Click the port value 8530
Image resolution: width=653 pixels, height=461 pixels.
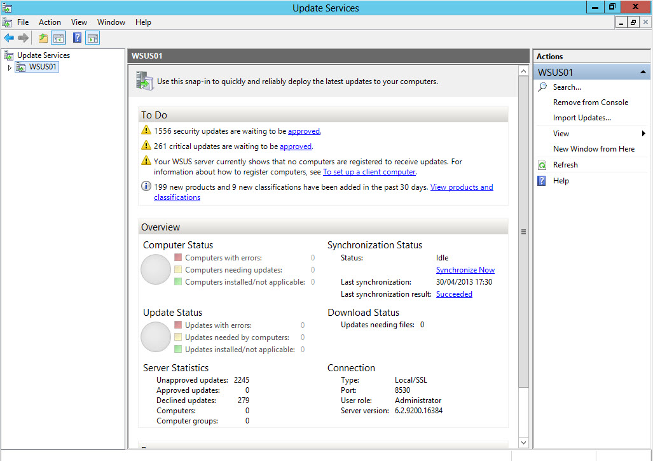click(402, 390)
